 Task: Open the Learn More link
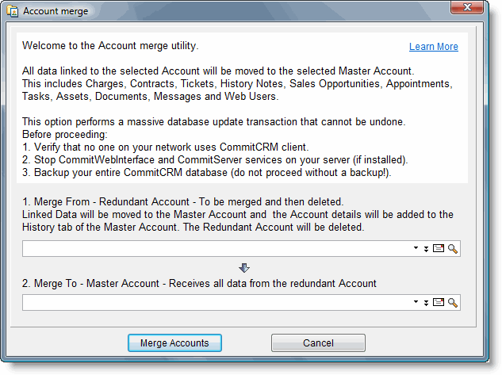(433, 47)
